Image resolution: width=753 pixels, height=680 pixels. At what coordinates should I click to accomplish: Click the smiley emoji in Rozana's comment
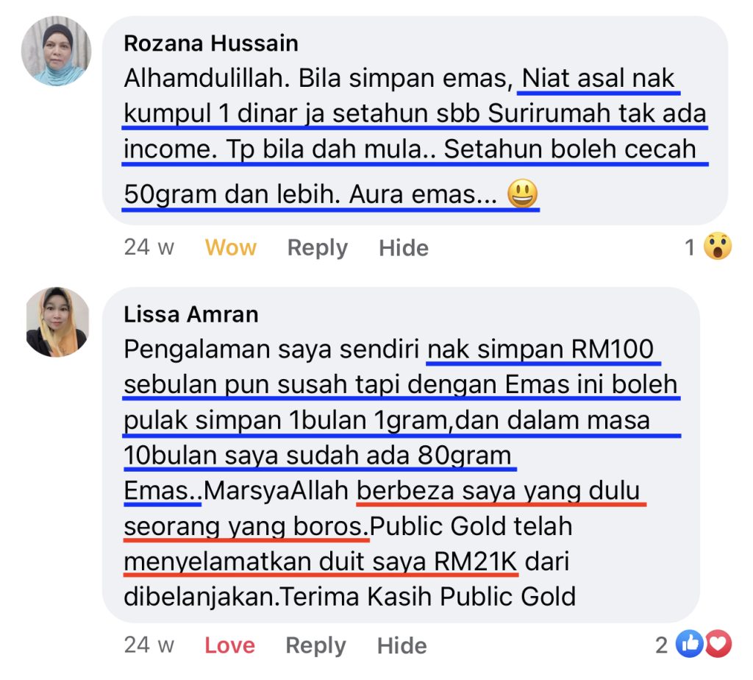(523, 194)
